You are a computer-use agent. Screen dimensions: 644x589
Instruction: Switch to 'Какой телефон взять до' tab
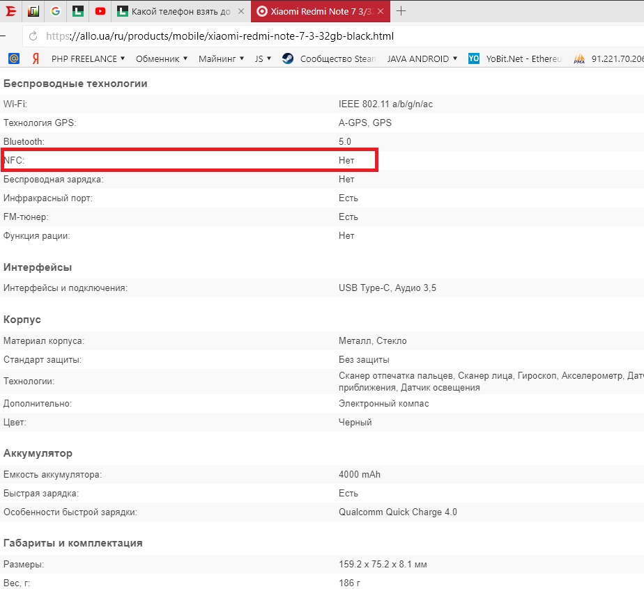[181, 11]
